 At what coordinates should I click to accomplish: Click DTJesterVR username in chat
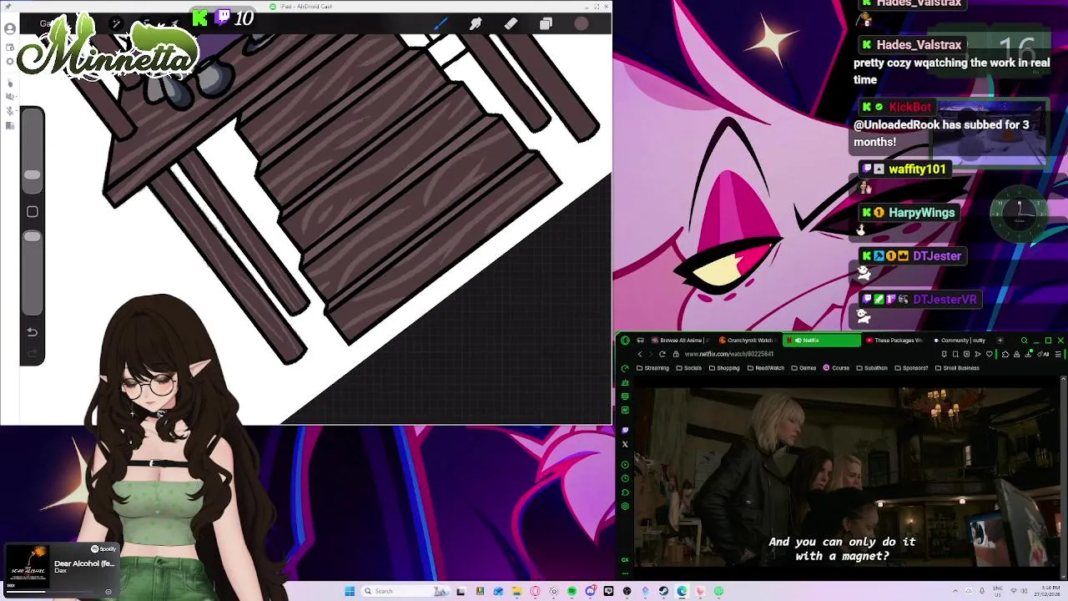point(945,299)
